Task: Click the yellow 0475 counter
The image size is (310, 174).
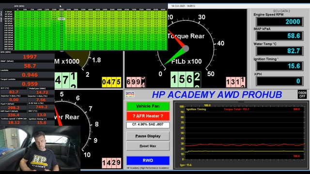Action: click(111, 82)
